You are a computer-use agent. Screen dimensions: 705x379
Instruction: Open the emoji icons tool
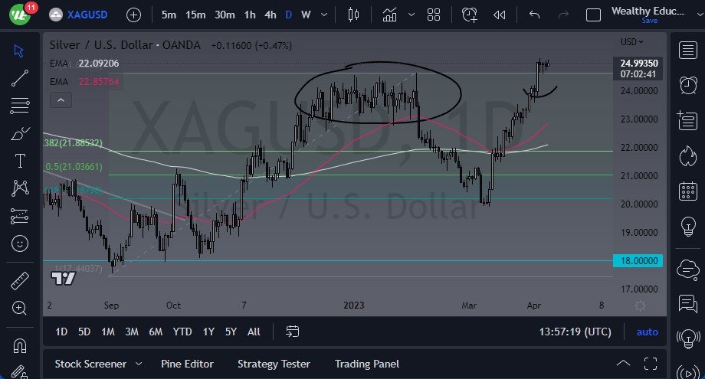pos(19,243)
